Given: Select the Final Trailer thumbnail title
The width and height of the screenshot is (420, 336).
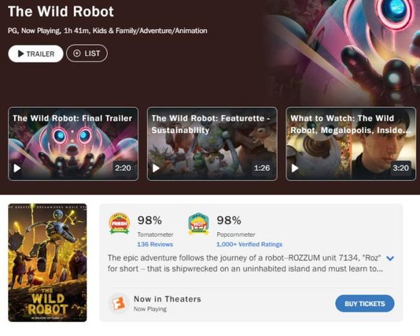Looking at the screenshot, I should click(x=73, y=118).
